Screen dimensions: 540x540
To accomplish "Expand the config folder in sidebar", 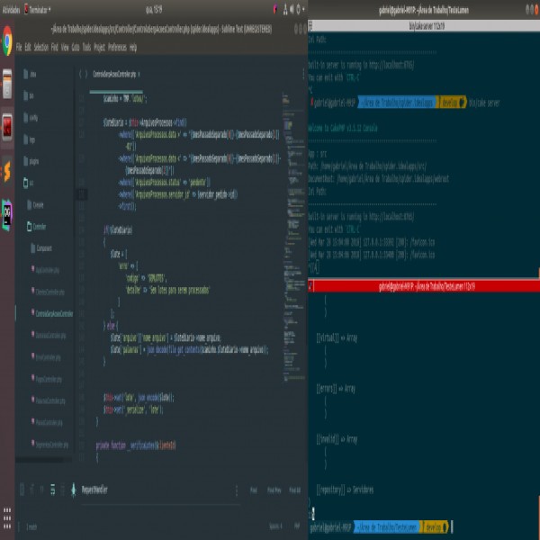I will tap(32, 117).
